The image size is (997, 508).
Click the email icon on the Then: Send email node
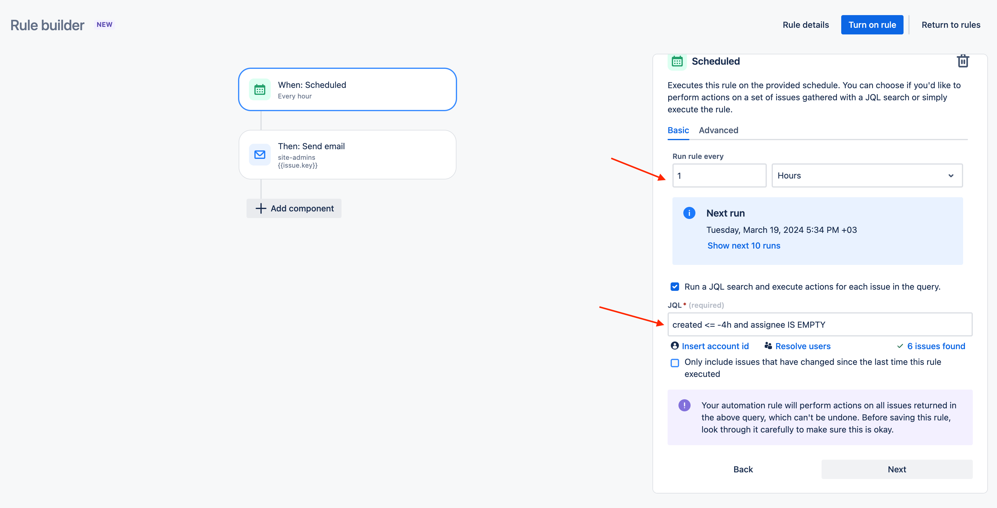260,155
